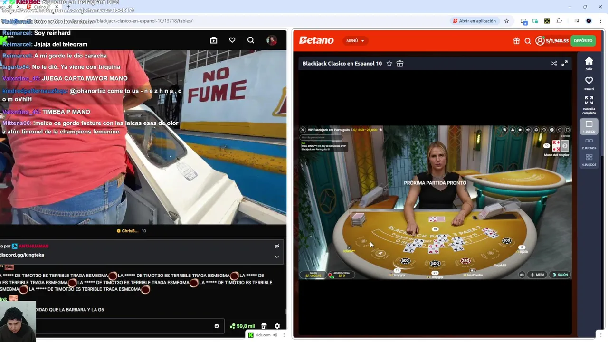This screenshot has height=342, width=608.
Task: Open the game history clock icon
Action: (544, 130)
